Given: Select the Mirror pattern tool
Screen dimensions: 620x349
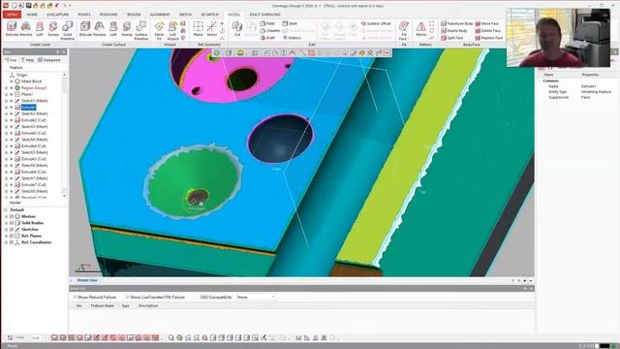Looking at the screenshot, I should 421,29.
